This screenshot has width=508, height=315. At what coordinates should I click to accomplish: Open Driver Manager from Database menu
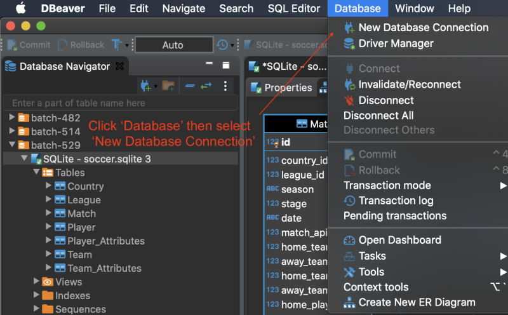click(x=418, y=43)
